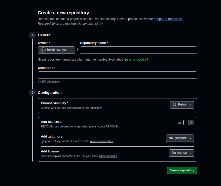This screenshot has height=186, width=221.
Task: Click the Description input field
Action: [117, 75]
